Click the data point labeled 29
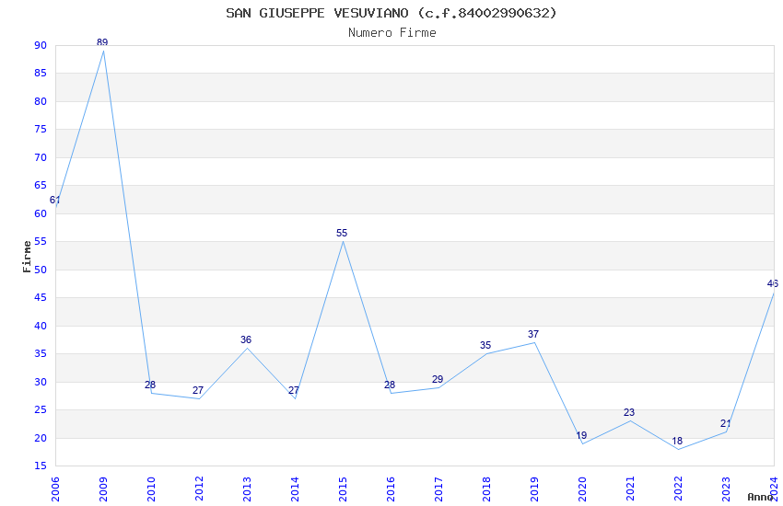The image size is (783, 506). (x=438, y=387)
